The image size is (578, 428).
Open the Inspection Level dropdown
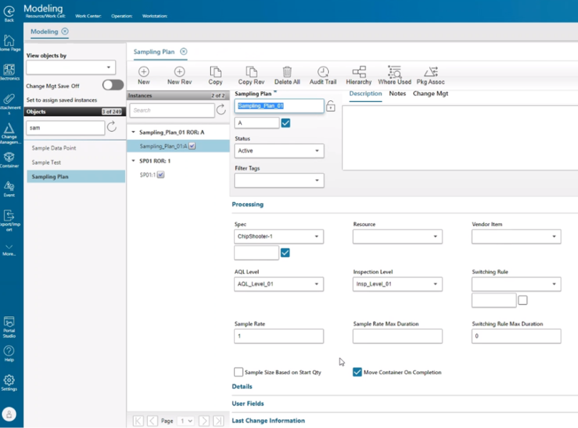tap(397, 284)
